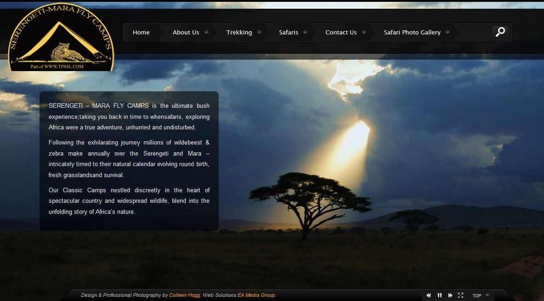This screenshot has height=301, width=544.
Task: Go to the Home page
Action: point(141,32)
